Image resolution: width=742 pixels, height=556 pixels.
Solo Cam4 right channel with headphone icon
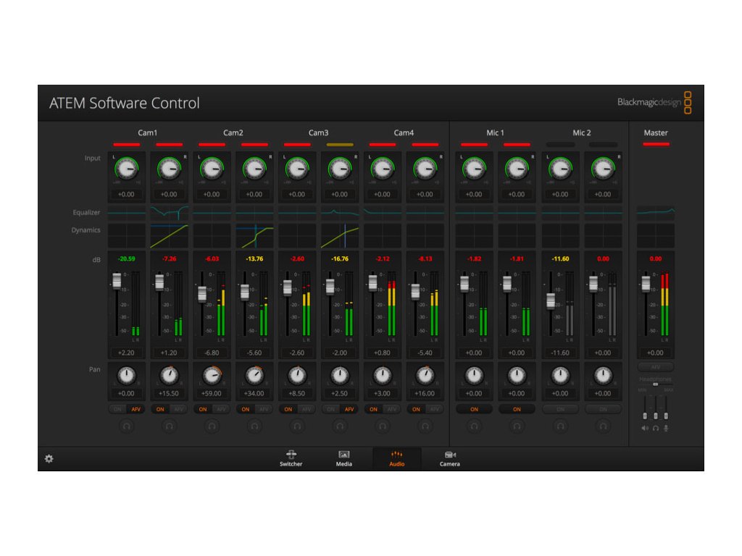point(425,426)
